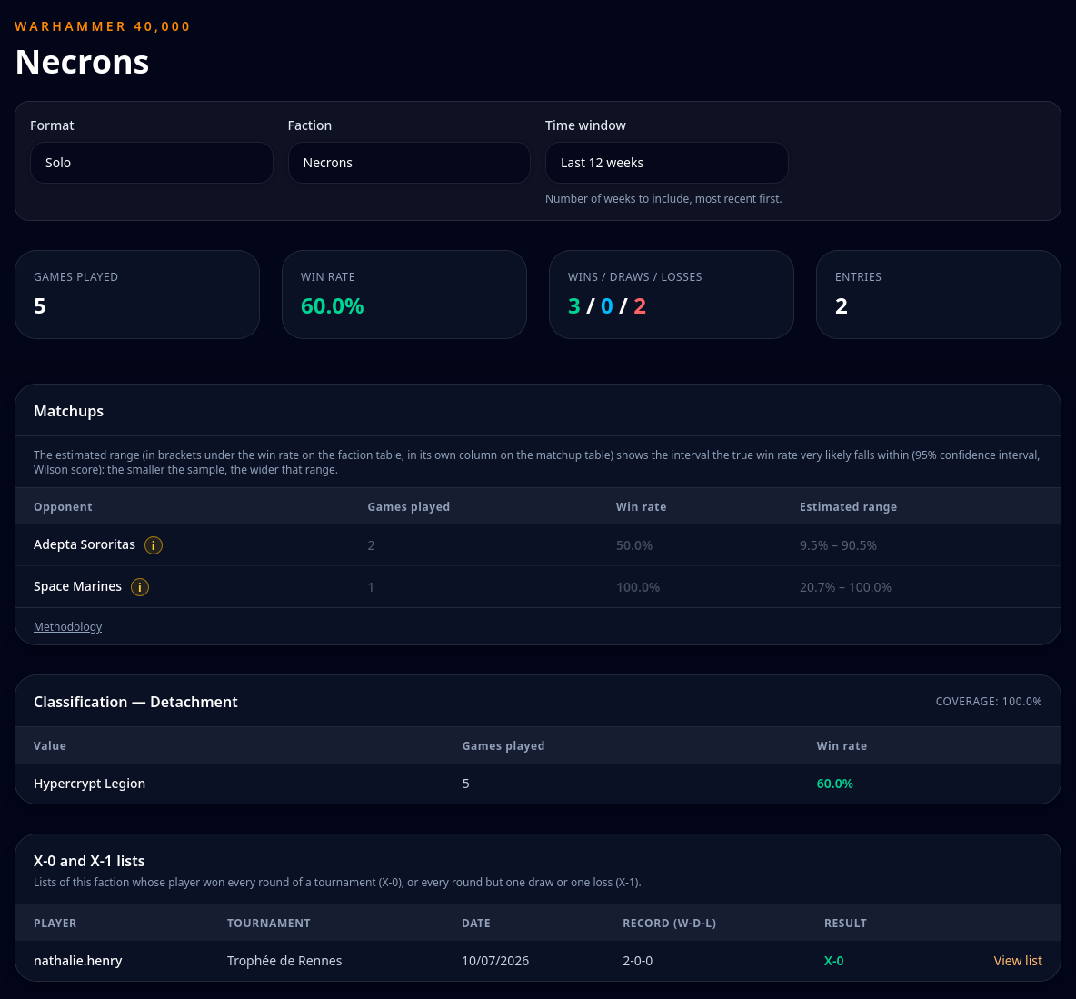
Task: Click the Estimated range column header
Action: pos(848,506)
